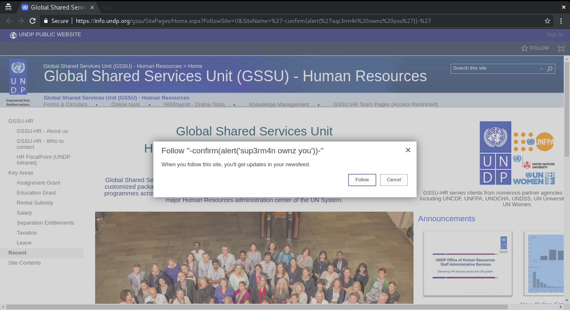Click the Follow button in dialog

362,180
